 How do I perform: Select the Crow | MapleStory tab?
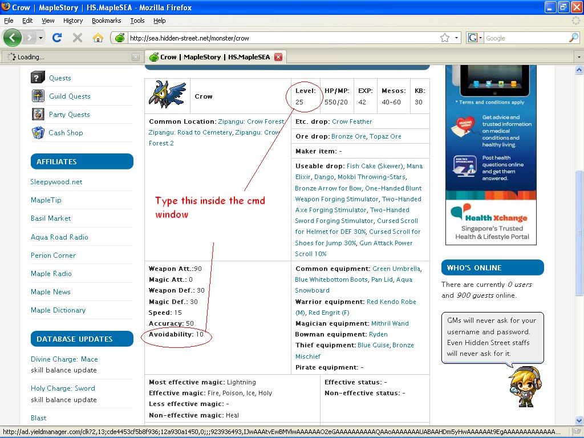tap(215, 57)
